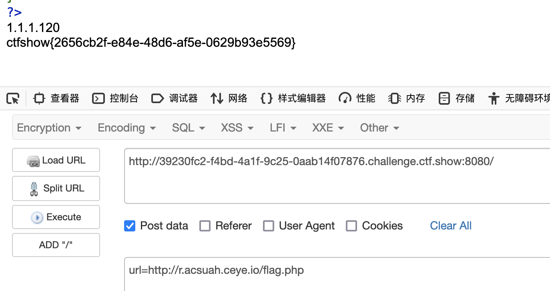Screen dimensions: 550x291
Task: Open the Storage (存储) panel
Action: click(x=456, y=98)
